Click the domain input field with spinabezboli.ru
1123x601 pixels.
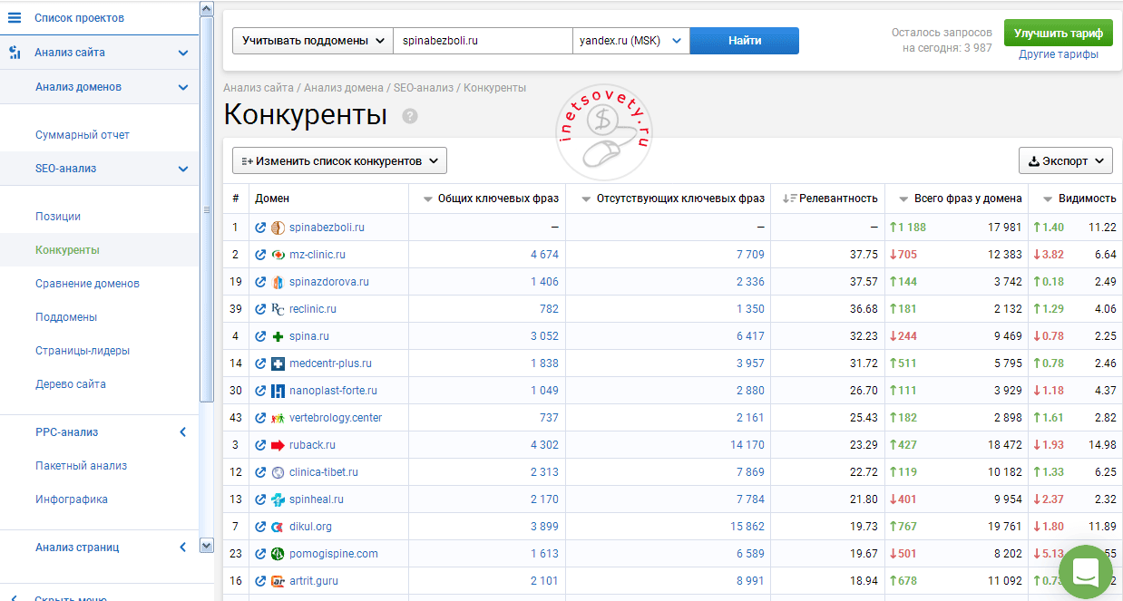tap(482, 41)
